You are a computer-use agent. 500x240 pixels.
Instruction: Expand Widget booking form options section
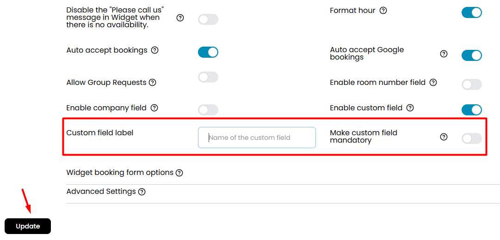[120, 173]
